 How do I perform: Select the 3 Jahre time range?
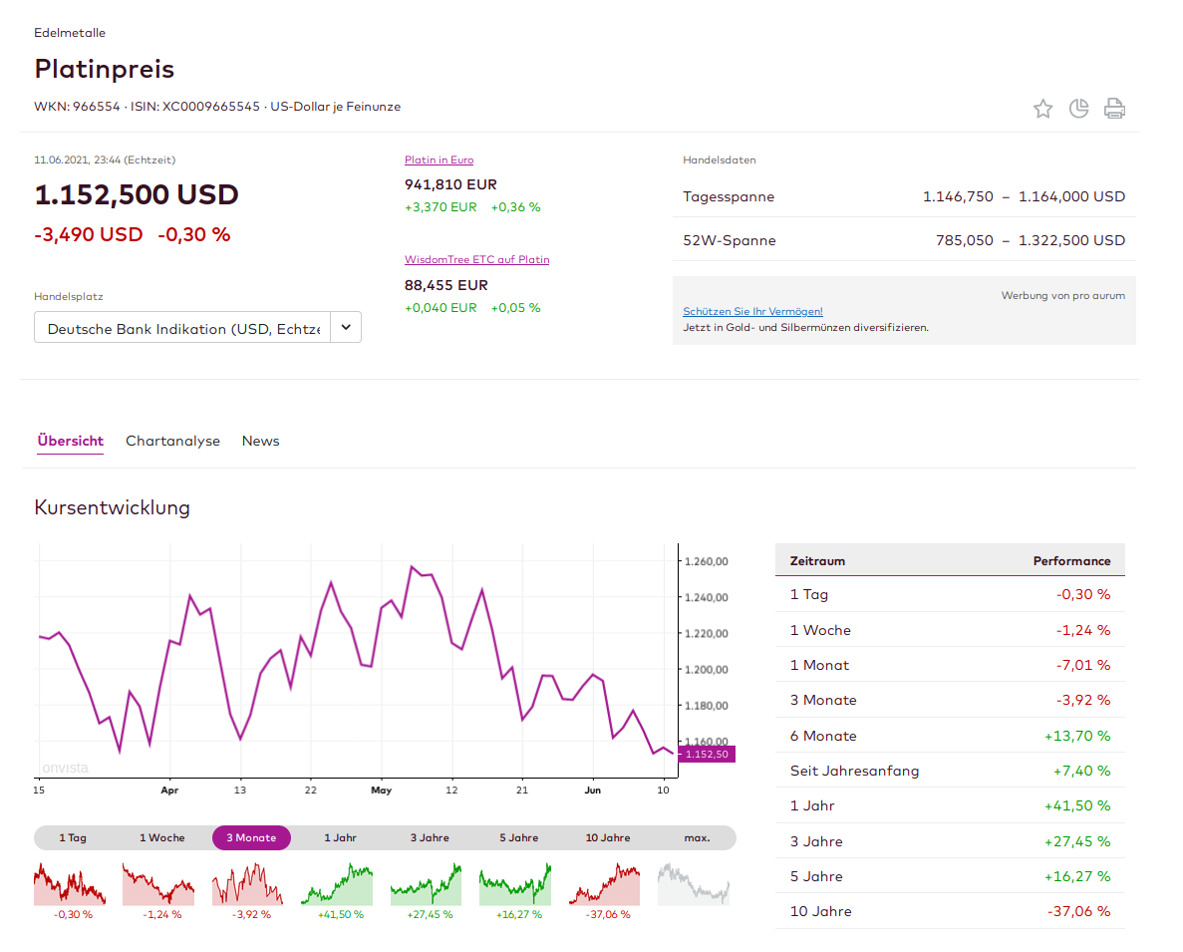(x=430, y=837)
